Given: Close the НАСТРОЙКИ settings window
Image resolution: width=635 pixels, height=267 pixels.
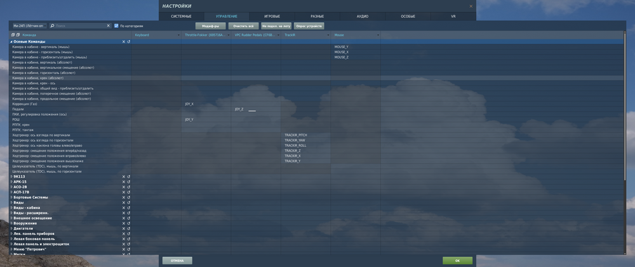Looking at the screenshot, I should pos(471,6).
